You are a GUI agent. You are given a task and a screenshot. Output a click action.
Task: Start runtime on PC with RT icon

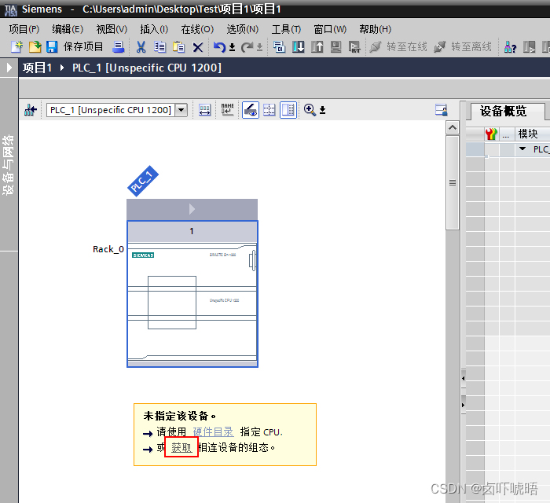(354, 46)
